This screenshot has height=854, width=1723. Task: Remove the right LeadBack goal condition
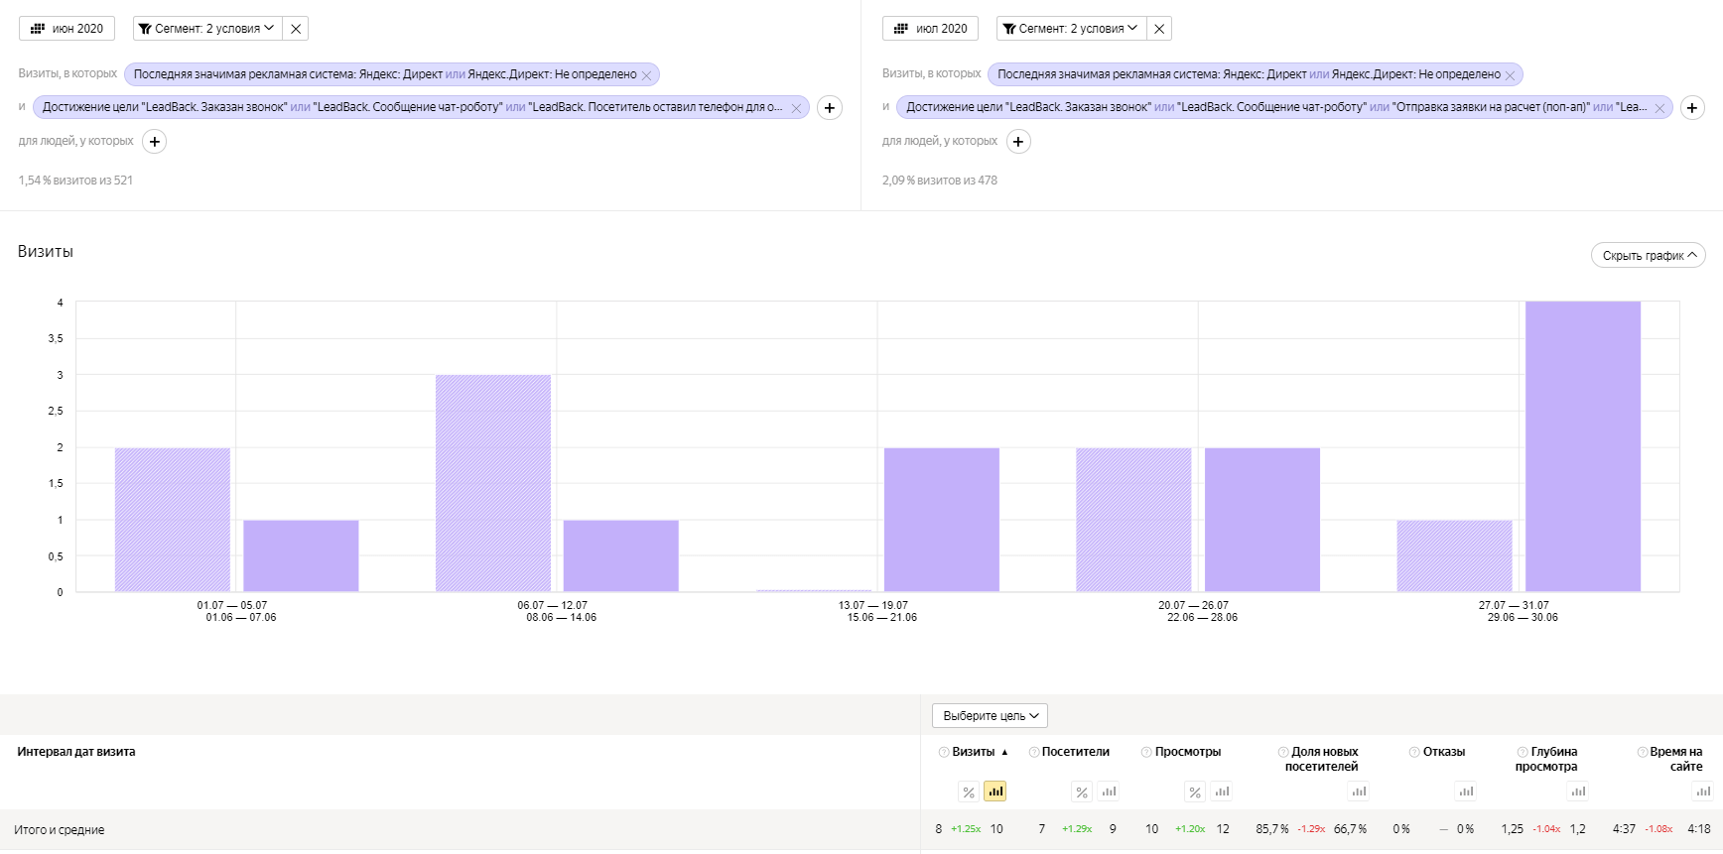(x=1659, y=108)
